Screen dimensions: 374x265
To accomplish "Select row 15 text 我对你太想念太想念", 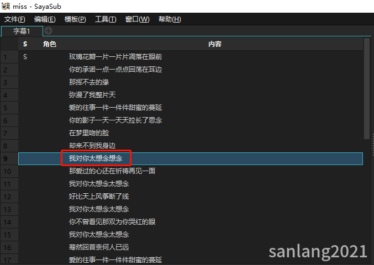I will coord(99,235).
